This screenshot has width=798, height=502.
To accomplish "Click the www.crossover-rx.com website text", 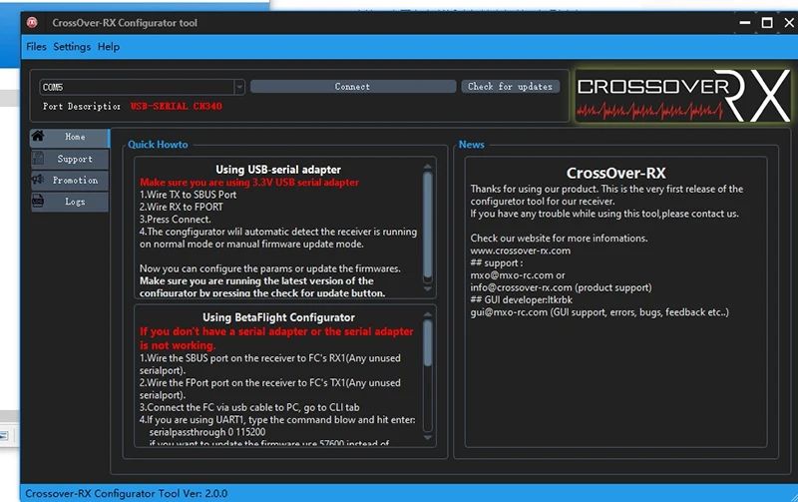I will [520, 251].
